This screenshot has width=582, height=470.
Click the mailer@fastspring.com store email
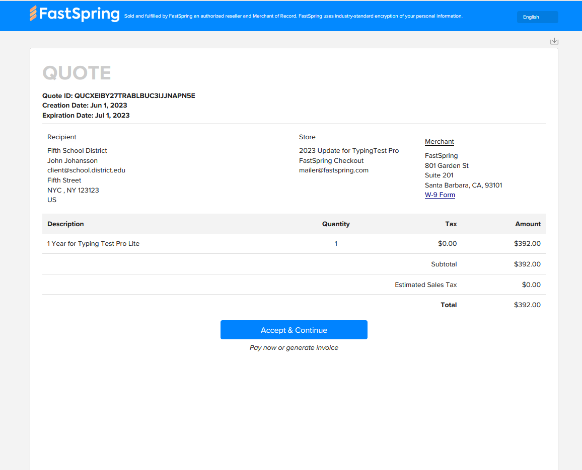pos(333,170)
